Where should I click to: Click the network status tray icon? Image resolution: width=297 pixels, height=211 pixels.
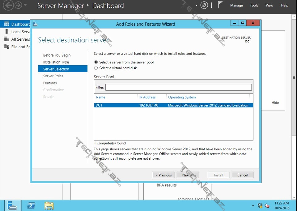(260, 205)
